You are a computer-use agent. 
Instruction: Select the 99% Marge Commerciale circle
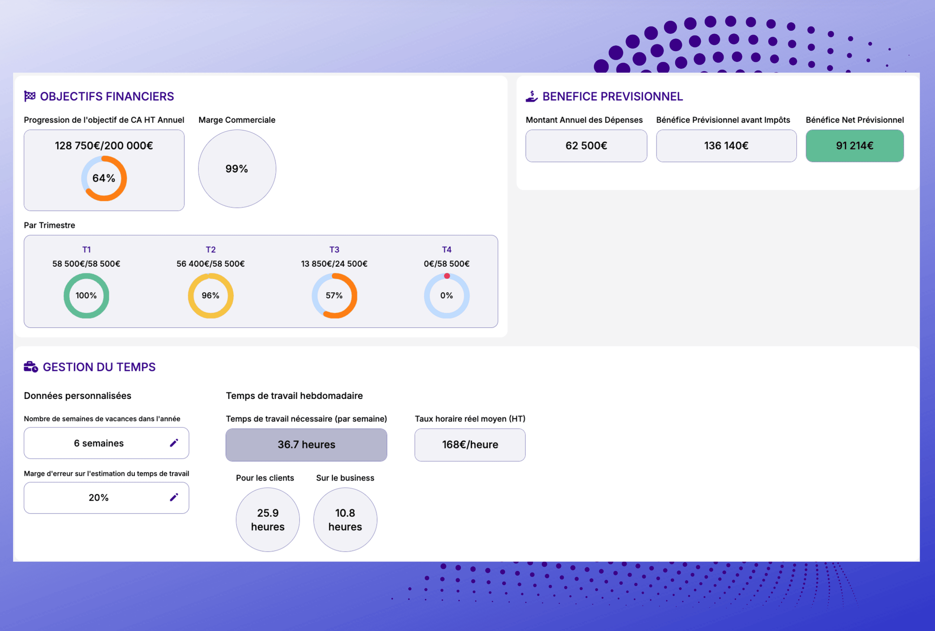237,169
